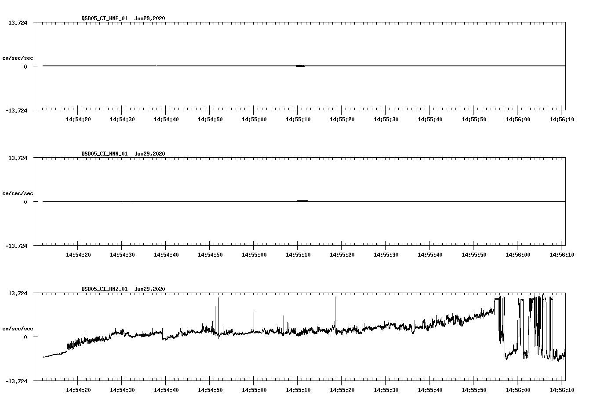Click the -13.724 lower limit of HNZ plot
The image size is (597, 406).
coord(16,381)
